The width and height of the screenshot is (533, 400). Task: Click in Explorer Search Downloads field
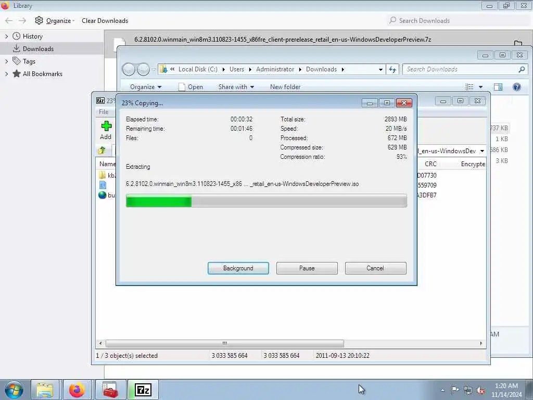465,69
